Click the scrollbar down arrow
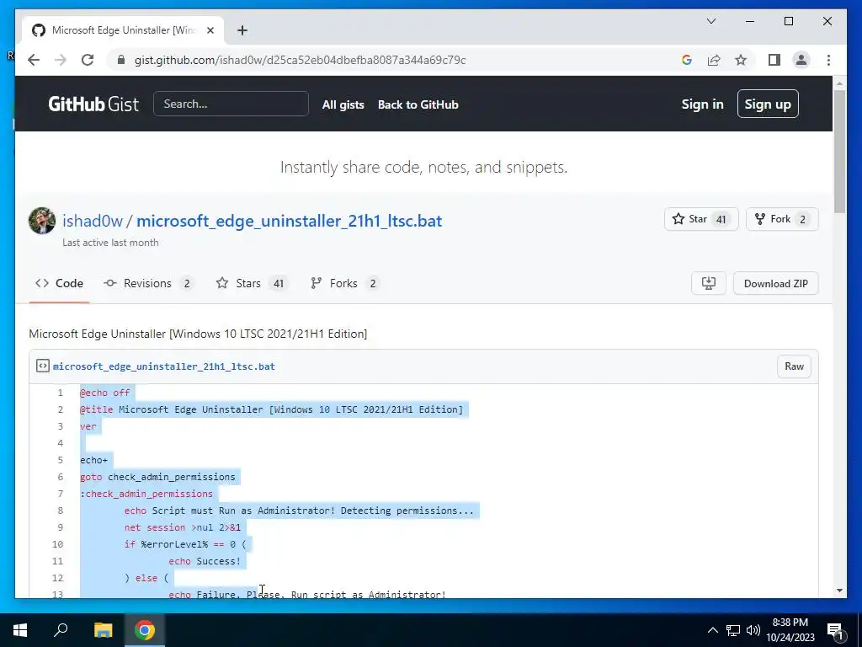The width and height of the screenshot is (862, 647). (839, 591)
